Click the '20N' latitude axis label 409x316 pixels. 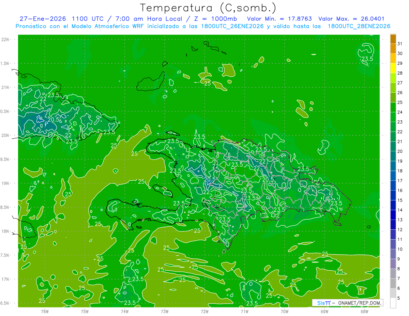(x=5, y=135)
